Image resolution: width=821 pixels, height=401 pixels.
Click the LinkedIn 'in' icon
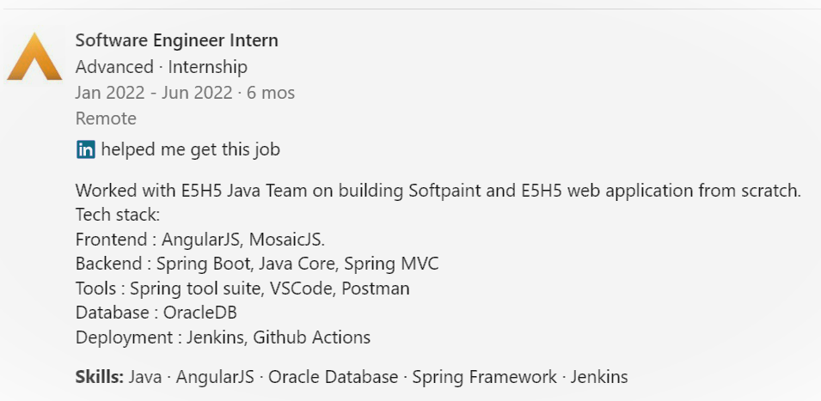[x=86, y=150]
